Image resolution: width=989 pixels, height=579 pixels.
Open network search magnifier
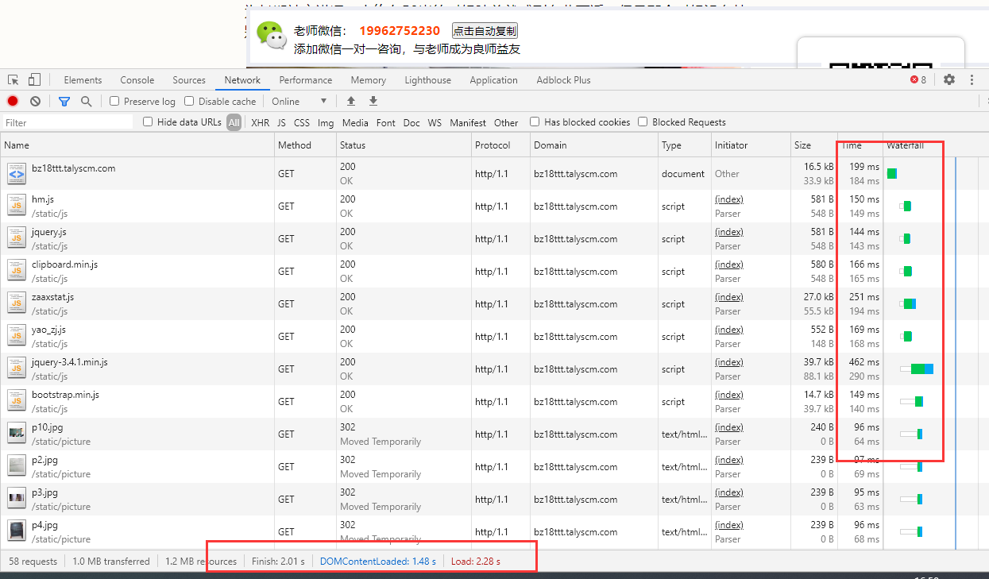[x=86, y=102]
